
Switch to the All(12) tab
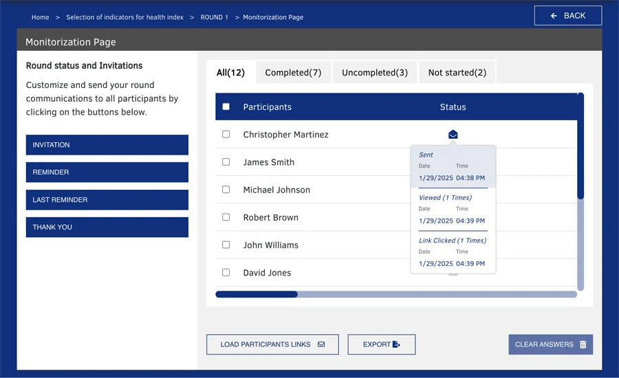point(230,72)
